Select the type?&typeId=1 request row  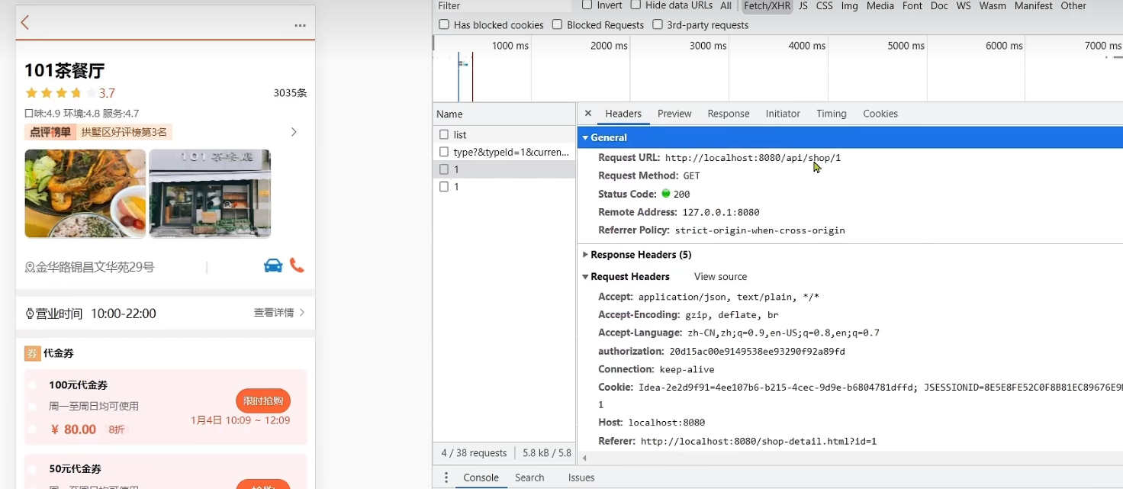[504, 152]
